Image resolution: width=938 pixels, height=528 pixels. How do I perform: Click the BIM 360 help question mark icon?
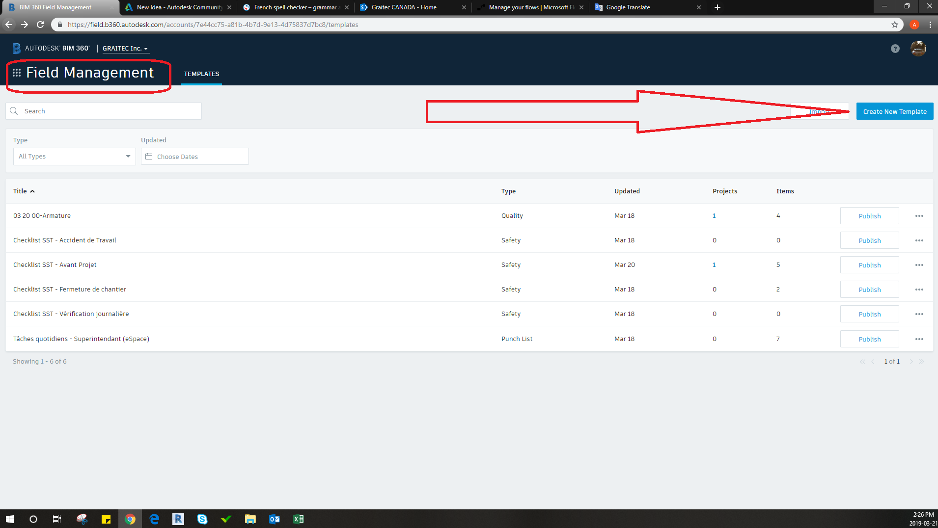tap(895, 48)
